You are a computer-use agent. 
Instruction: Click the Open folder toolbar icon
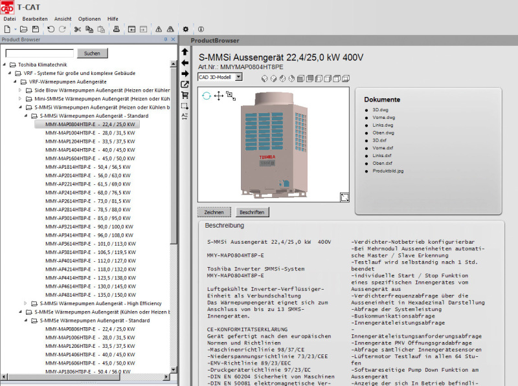coord(24,29)
